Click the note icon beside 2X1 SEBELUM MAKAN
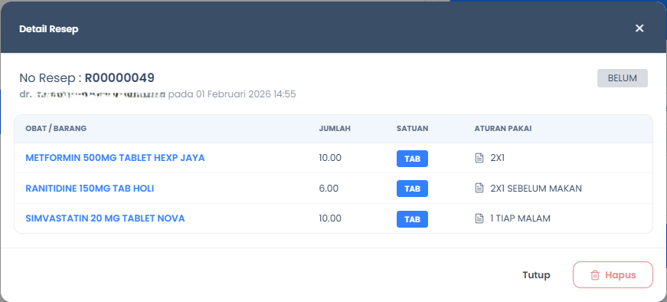The width and height of the screenshot is (667, 302). tap(479, 189)
